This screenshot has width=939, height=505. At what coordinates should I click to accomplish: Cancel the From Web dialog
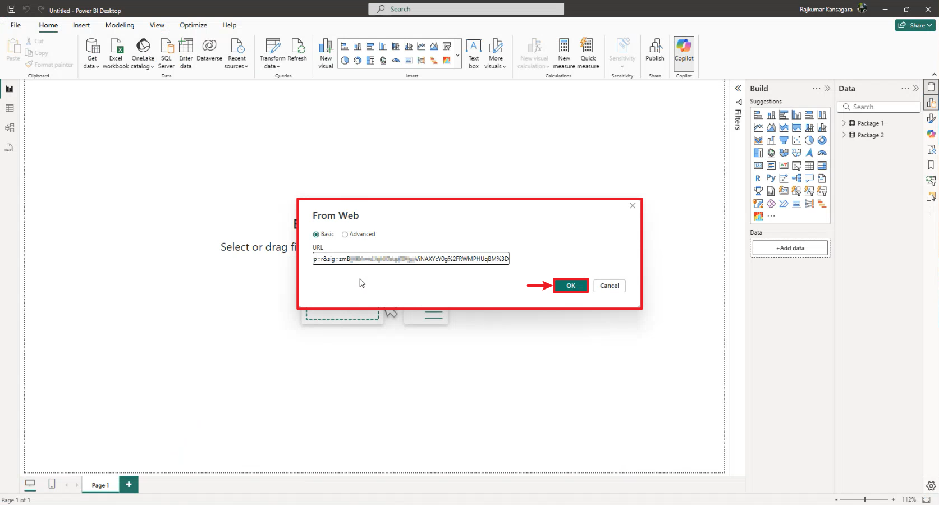pos(609,286)
